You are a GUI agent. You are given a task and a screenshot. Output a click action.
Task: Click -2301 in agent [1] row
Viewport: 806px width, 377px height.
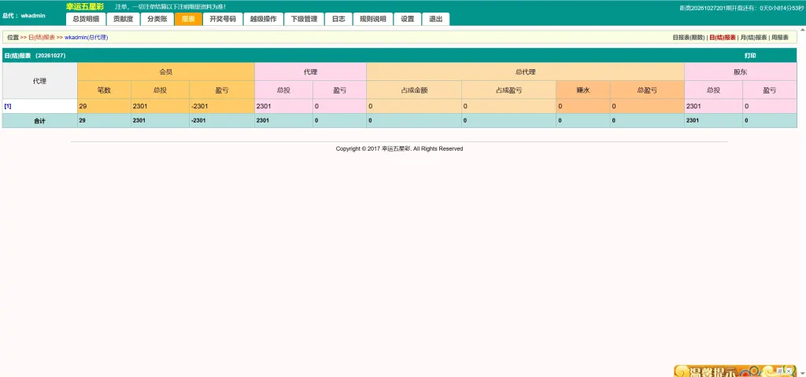point(201,106)
